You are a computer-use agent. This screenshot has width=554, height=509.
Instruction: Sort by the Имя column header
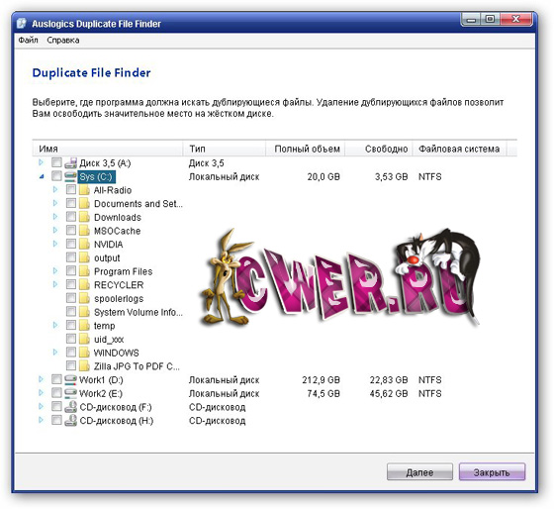[108, 149]
